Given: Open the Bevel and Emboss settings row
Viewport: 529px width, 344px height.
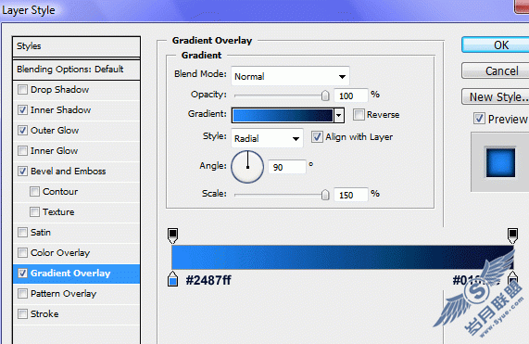Looking at the screenshot, I should (76, 172).
